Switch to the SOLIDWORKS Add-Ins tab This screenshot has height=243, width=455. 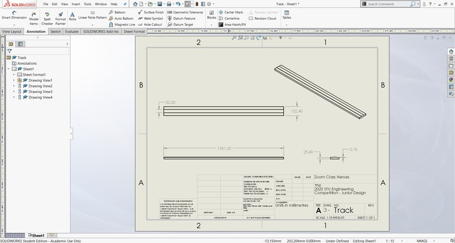(100, 31)
